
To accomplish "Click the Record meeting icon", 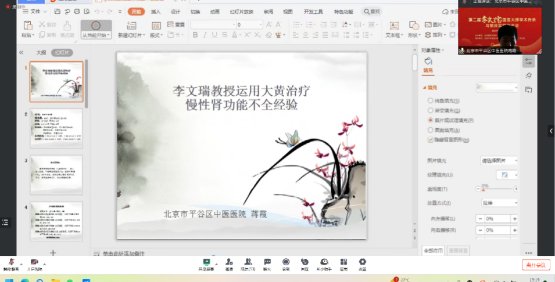I will click(286, 262).
